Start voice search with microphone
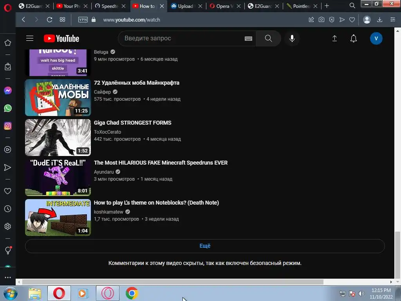 [292, 38]
